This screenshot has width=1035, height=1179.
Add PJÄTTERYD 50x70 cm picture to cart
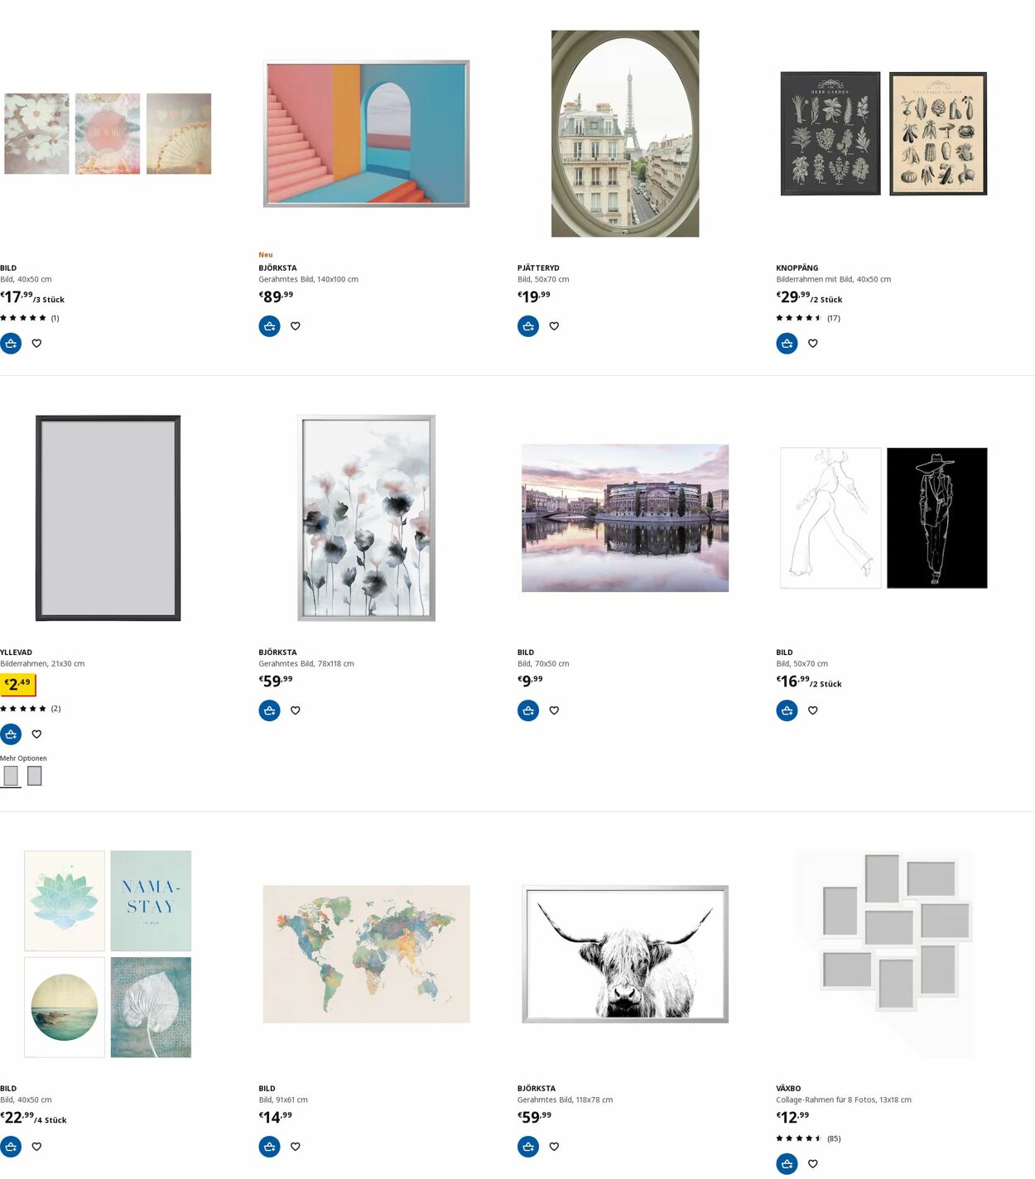tap(528, 326)
